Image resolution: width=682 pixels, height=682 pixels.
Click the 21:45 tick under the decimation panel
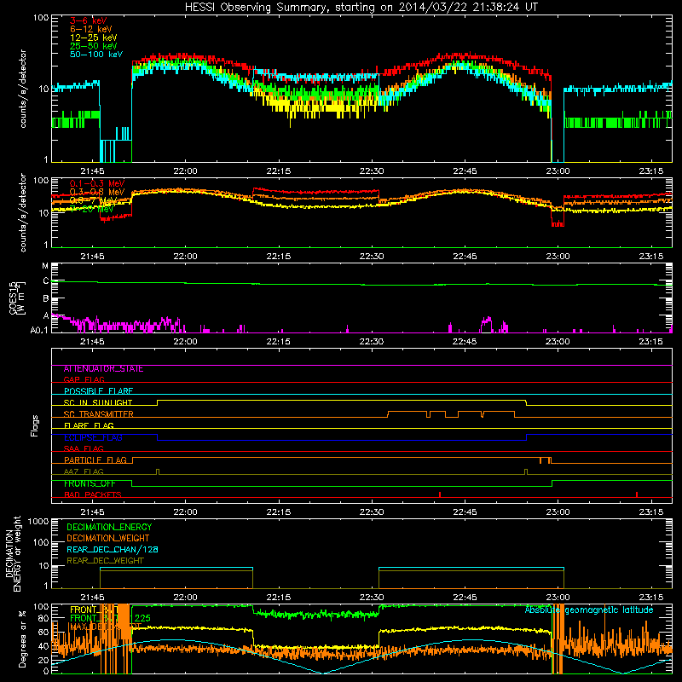click(92, 598)
